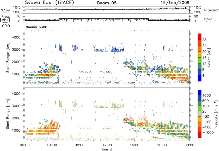The image size is (219, 151).
Task: Click the 'Time UT' axis title
Action: (107, 149)
